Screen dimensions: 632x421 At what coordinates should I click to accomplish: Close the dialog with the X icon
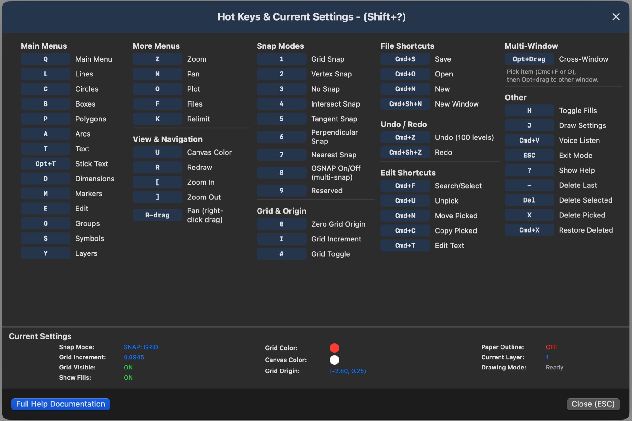(616, 17)
